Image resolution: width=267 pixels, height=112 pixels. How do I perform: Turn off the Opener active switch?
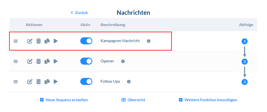coord(86,61)
